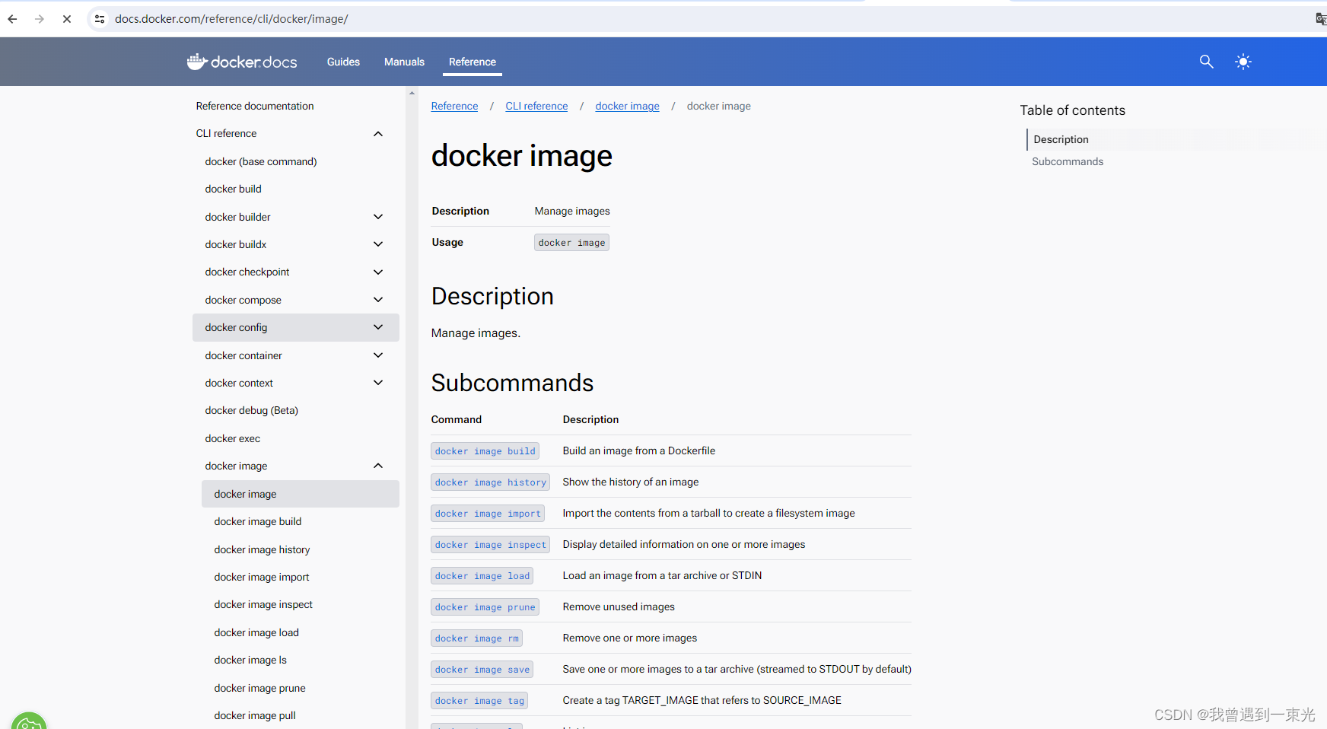Click 'Build an image from a Dockerfile' text

[639, 450]
